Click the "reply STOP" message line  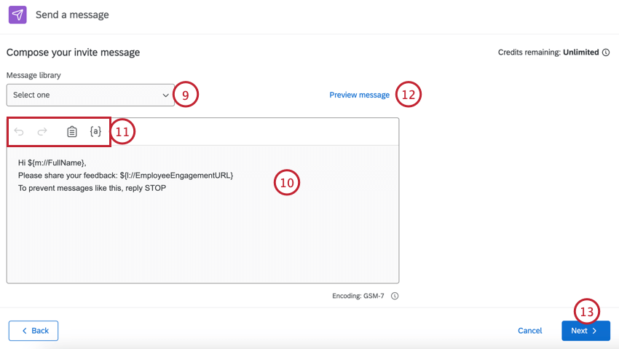pos(92,188)
